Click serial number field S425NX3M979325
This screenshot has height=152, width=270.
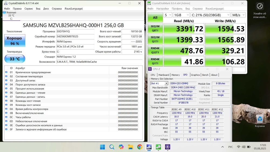pyautogui.click(x=75, y=36)
